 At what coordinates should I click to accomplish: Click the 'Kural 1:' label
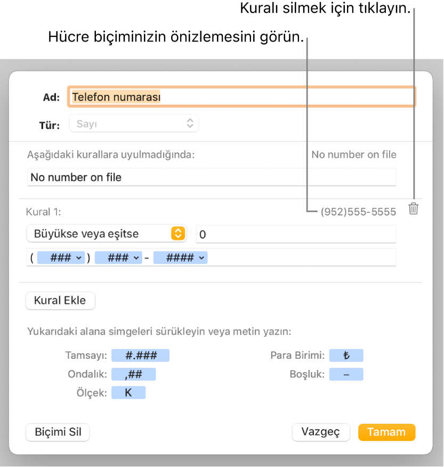coord(44,212)
